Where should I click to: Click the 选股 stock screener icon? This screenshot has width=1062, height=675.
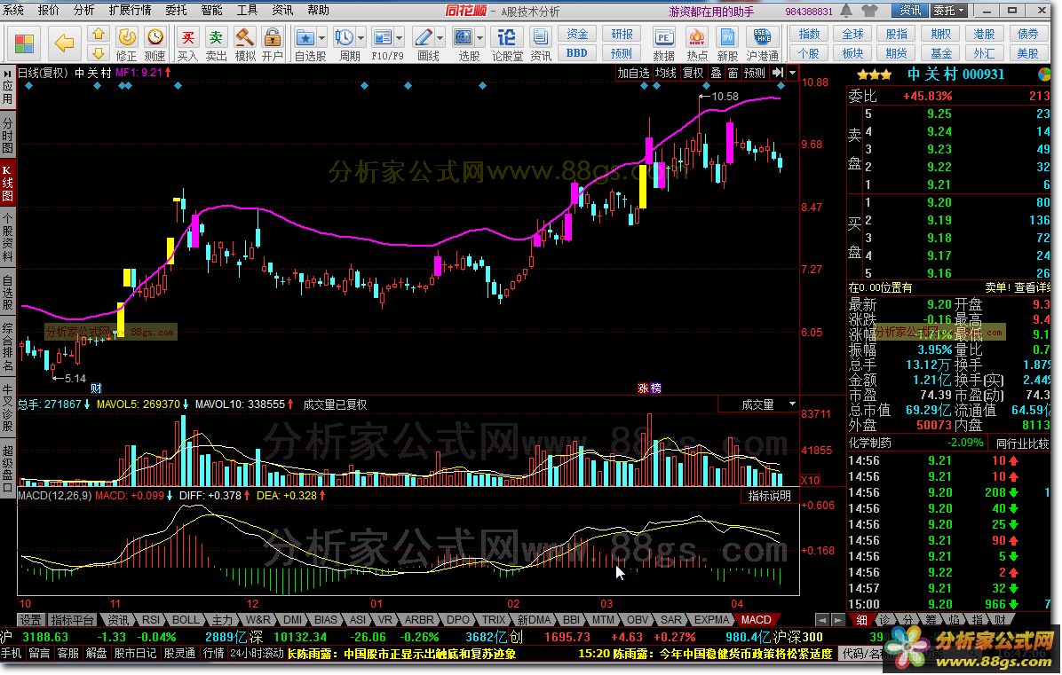[463, 37]
